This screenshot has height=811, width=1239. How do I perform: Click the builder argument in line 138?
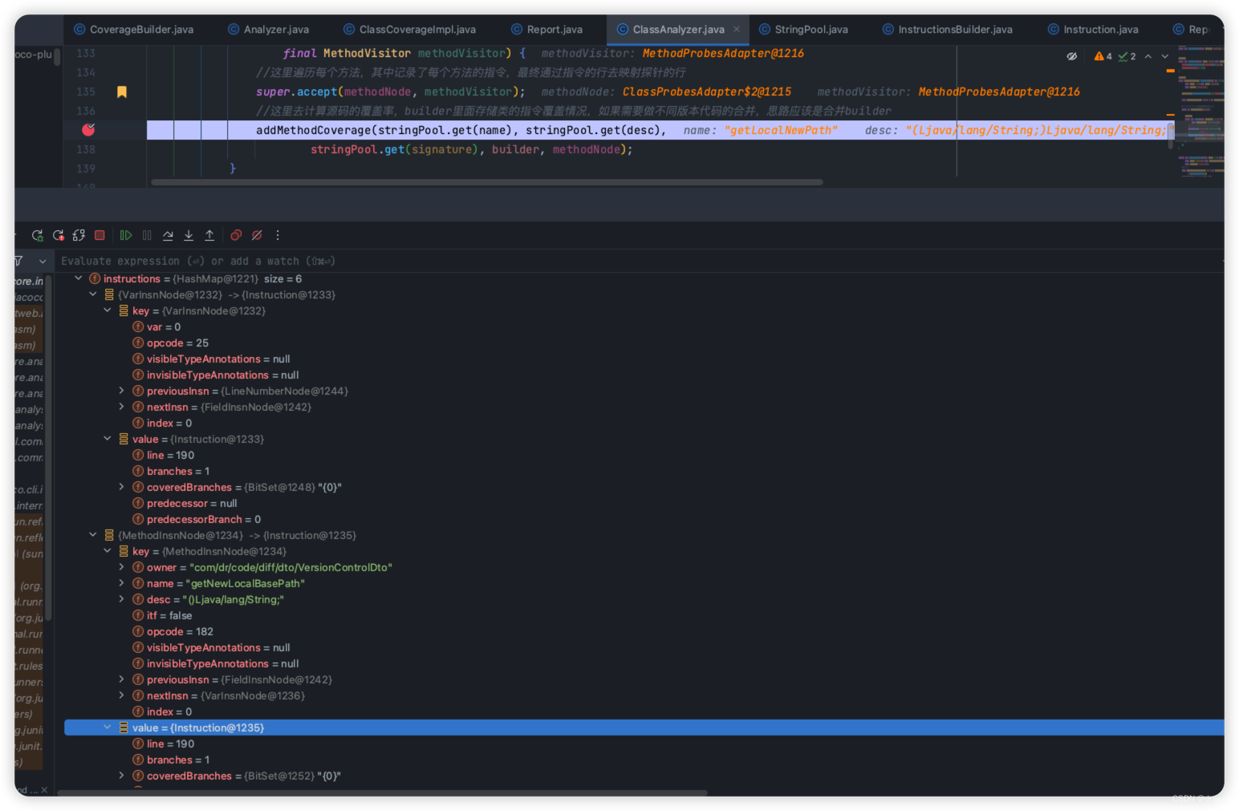point(515,149)
